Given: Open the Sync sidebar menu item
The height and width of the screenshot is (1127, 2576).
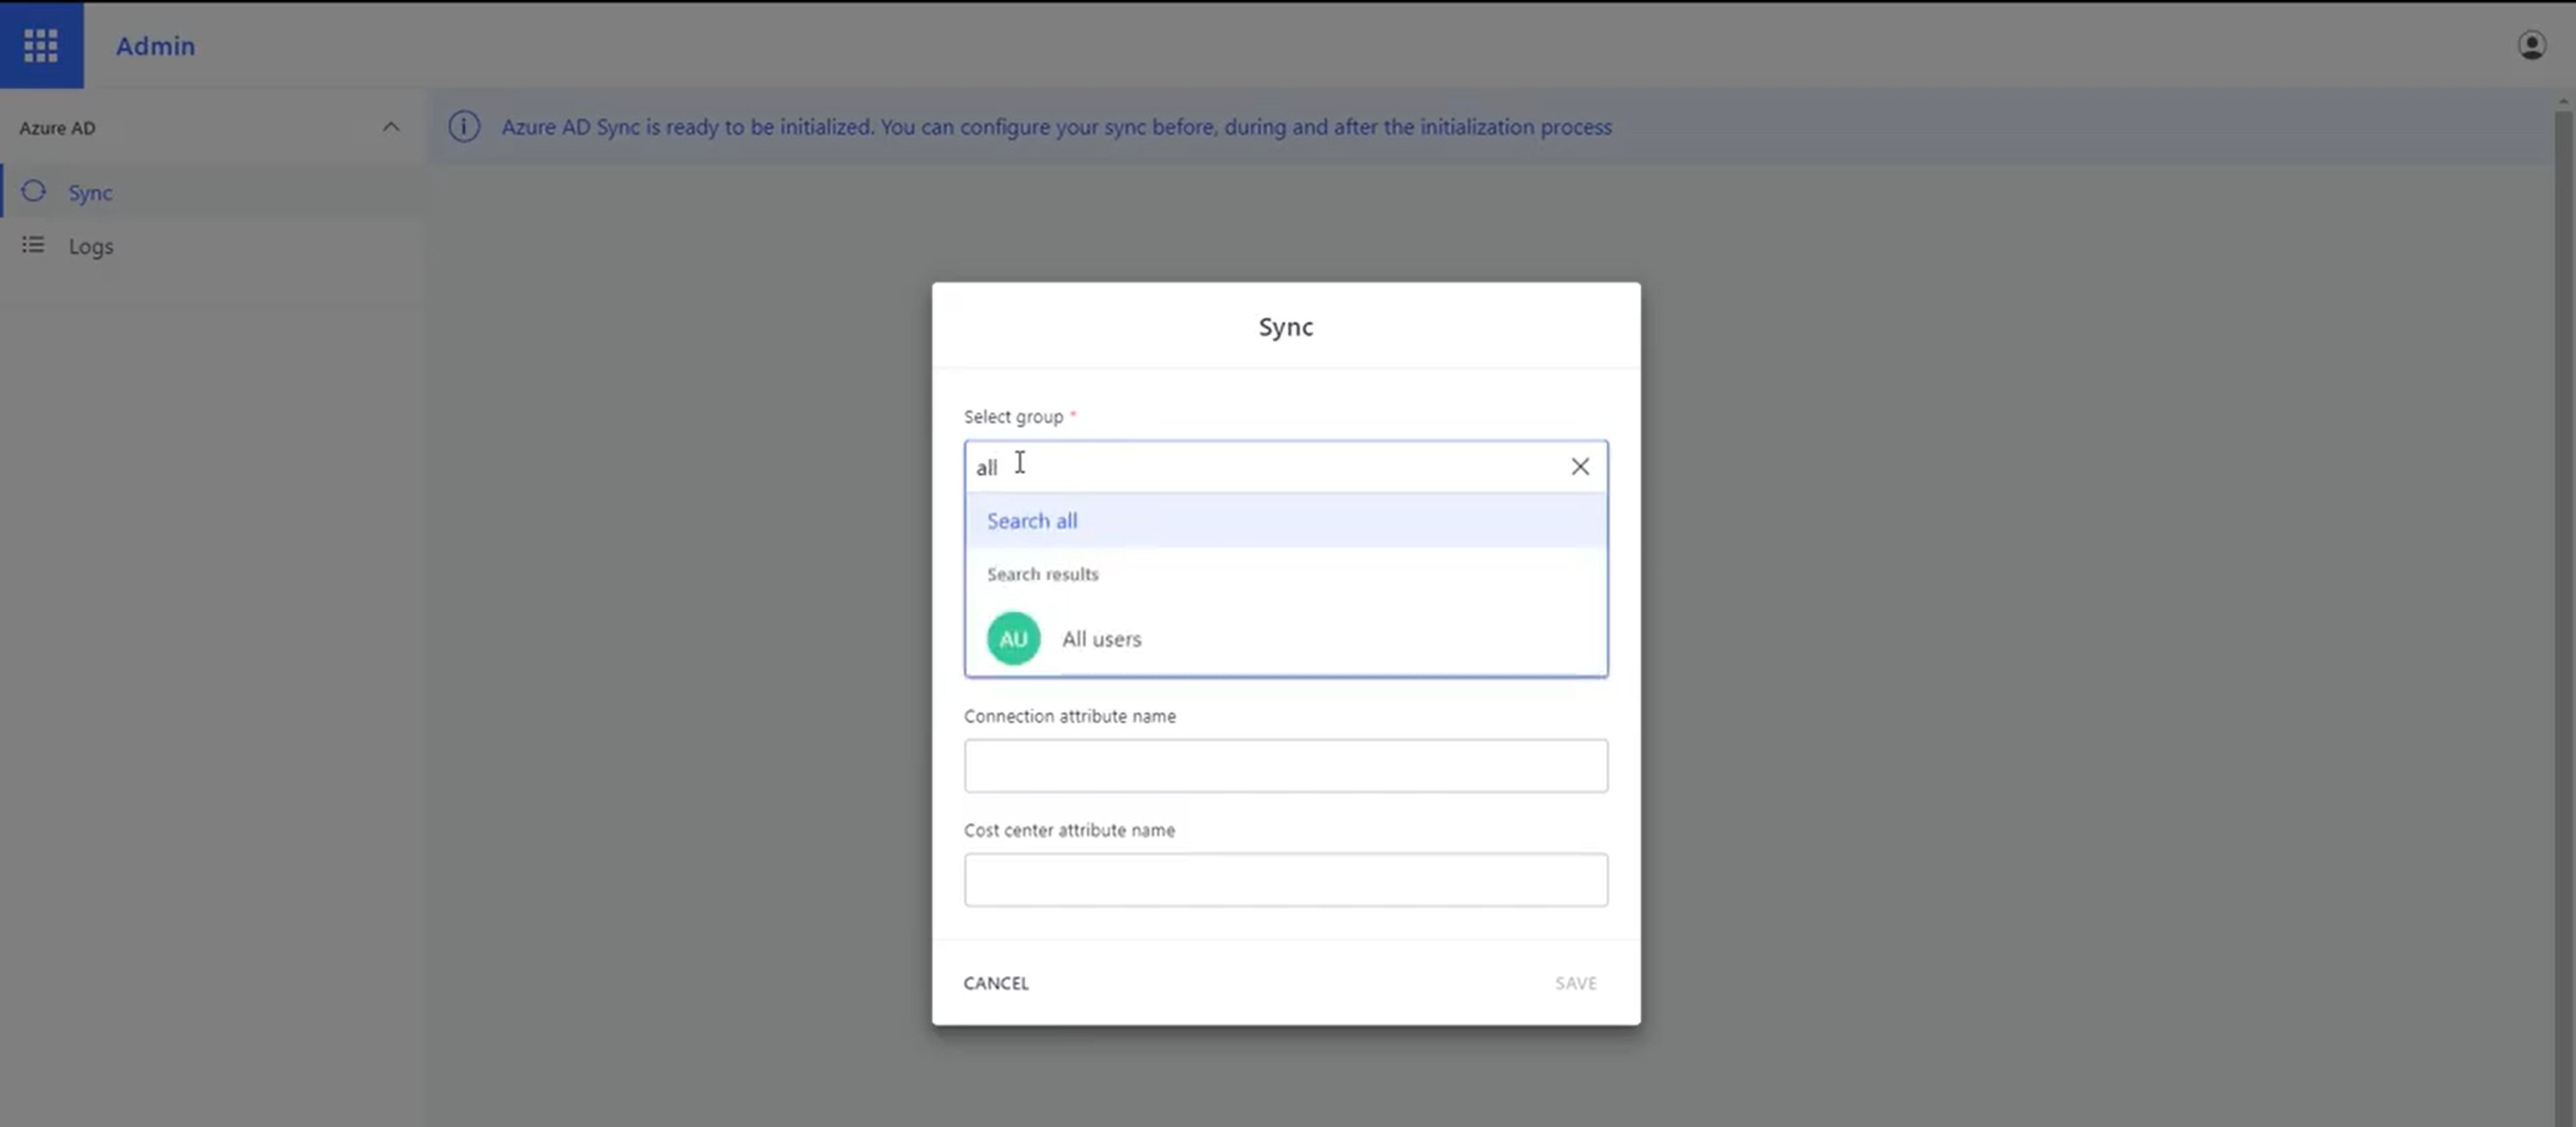Looking at the screenshot, I should tap(213, 192).
